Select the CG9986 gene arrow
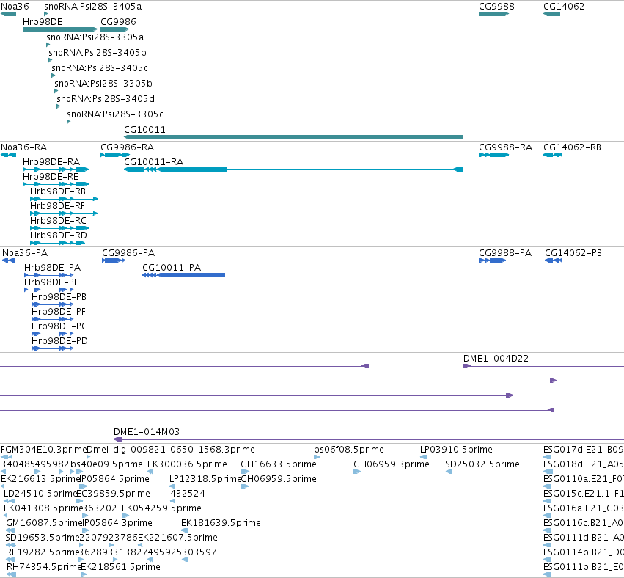 (115, 29)
